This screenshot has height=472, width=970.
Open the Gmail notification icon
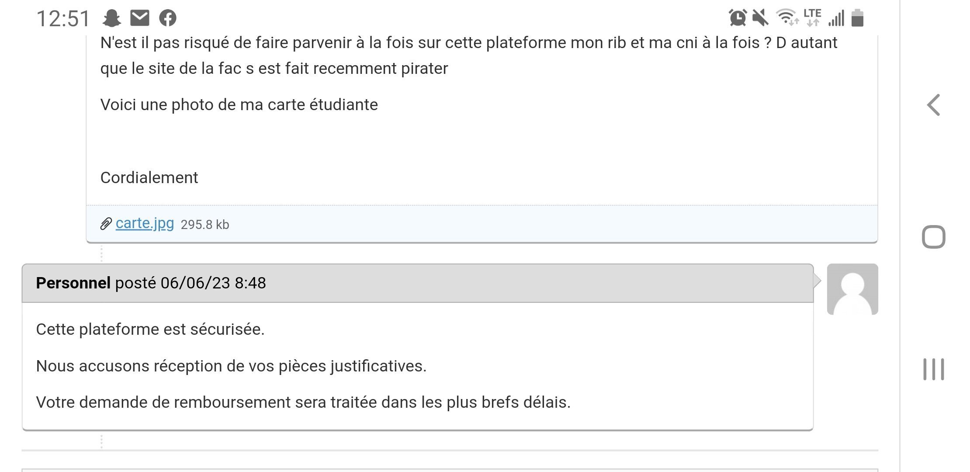pyautogui.click(x=139, y=17)
